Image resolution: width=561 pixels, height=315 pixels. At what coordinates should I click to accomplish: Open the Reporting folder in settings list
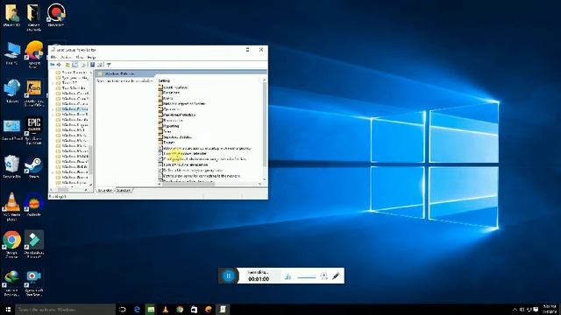[169, 126]
